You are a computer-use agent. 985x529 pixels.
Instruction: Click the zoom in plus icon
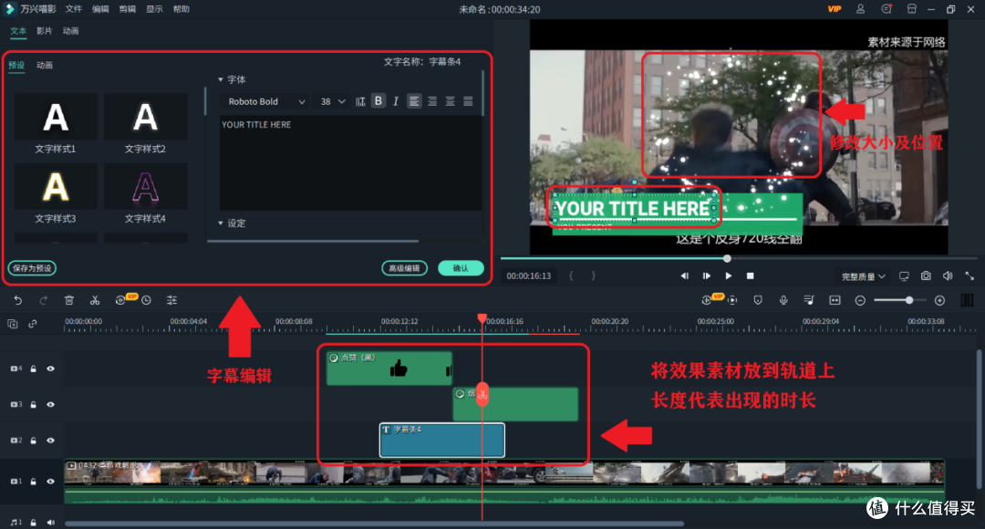(x=939, y=300)
